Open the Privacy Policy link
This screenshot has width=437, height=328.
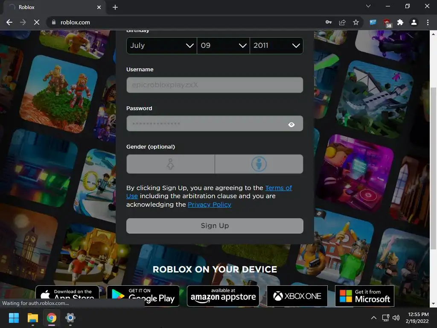[209, 205]
